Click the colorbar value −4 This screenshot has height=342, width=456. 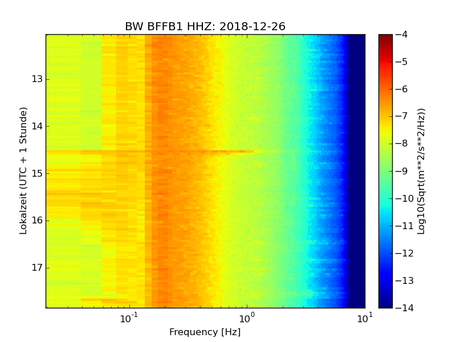(401, 34)
